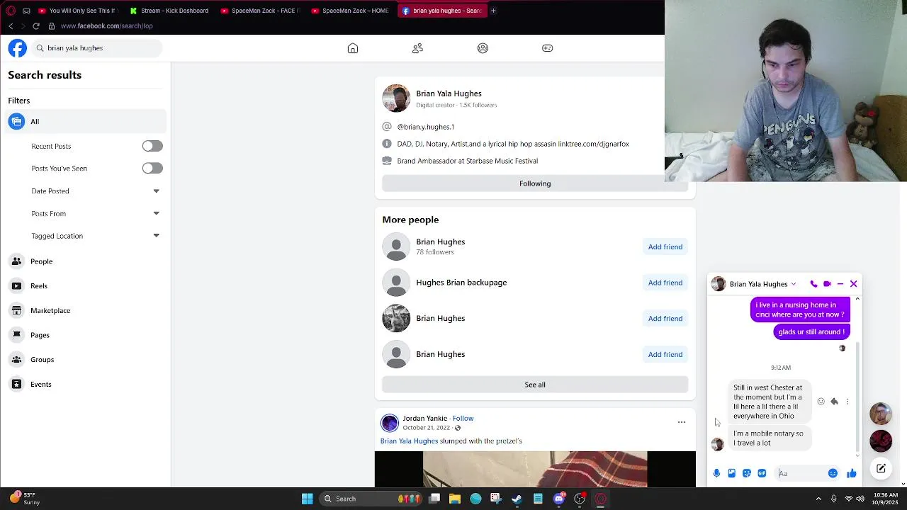Open Steam from the taskbar
Viewport: 907px width, 510px height.
[x=517, y=499]
